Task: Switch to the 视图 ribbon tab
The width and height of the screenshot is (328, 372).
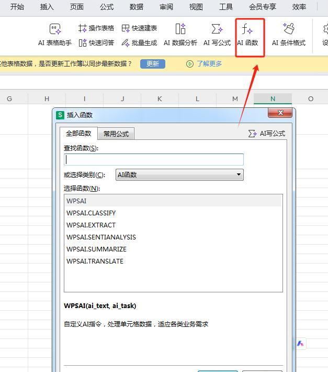Action: point(196,7)
